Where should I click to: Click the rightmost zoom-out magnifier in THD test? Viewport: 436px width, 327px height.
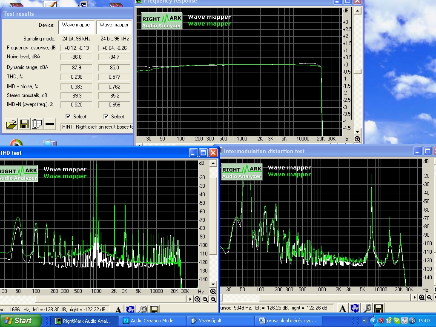click(x=213, y=299)
